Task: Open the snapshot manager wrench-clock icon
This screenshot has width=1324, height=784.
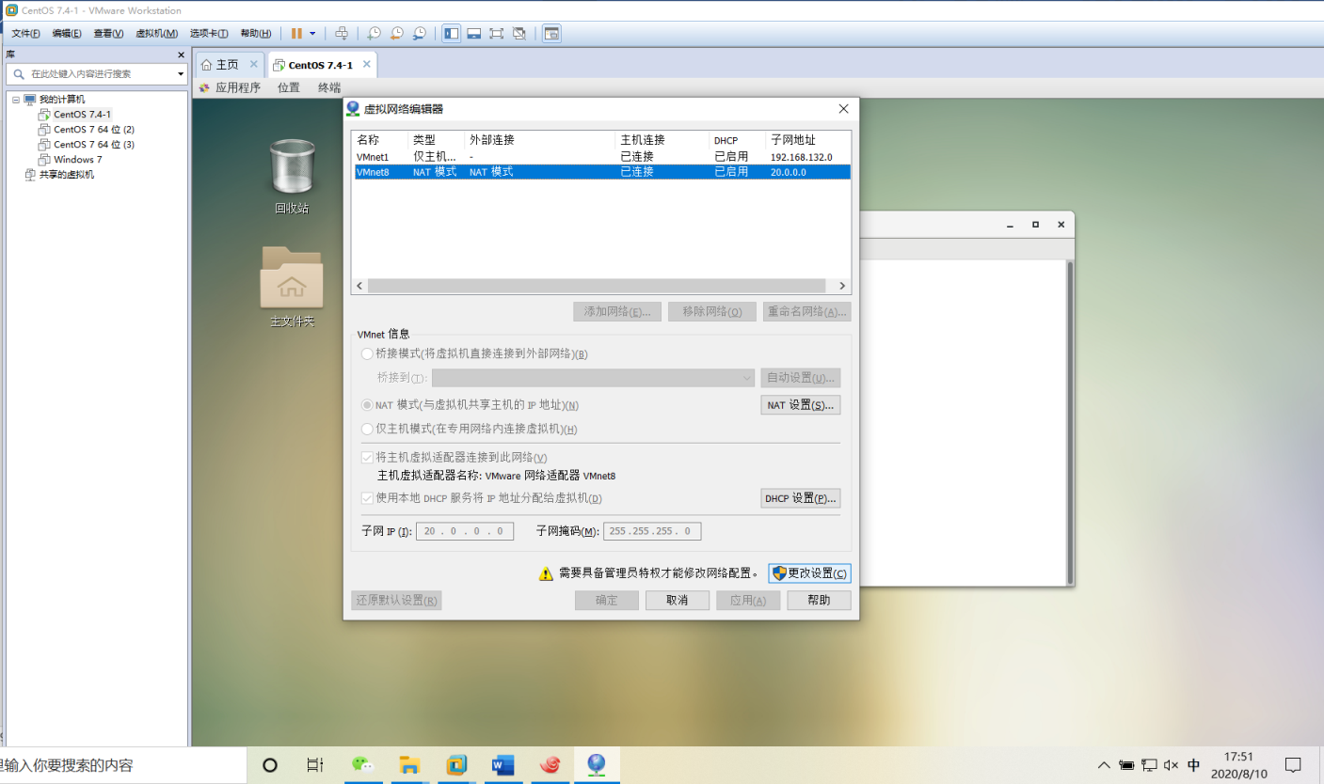Action: 419,33
